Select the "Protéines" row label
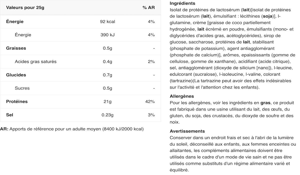300x175 pixels. click(x=17, y=101)
